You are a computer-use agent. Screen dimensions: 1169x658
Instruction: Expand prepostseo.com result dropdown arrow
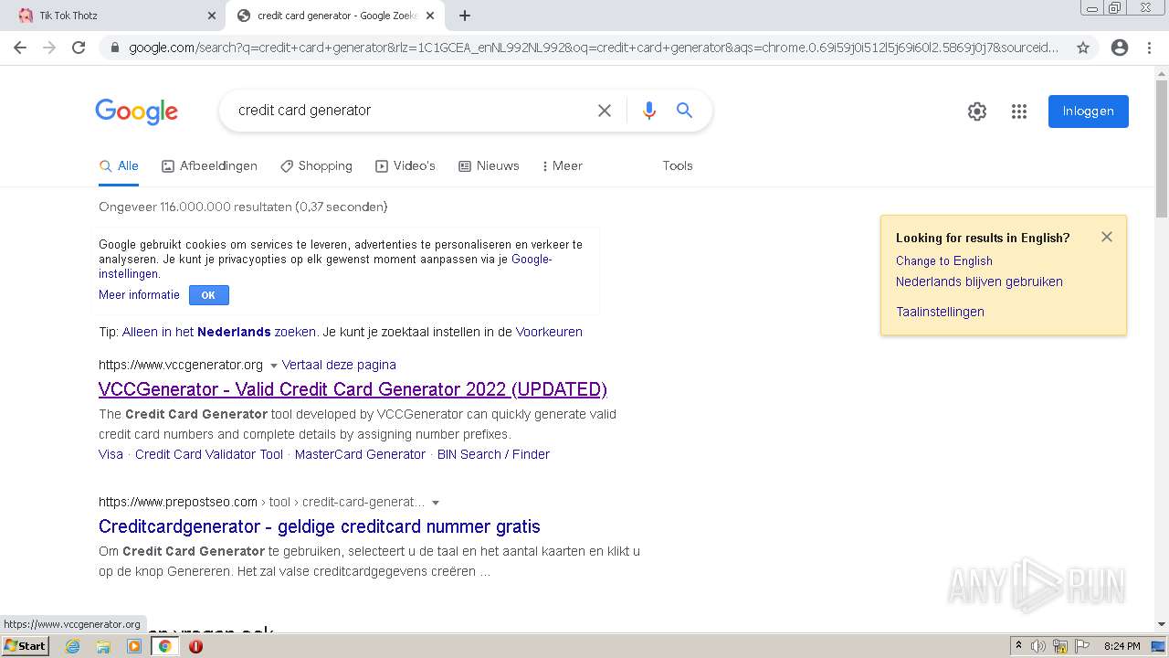pos(436,503)
